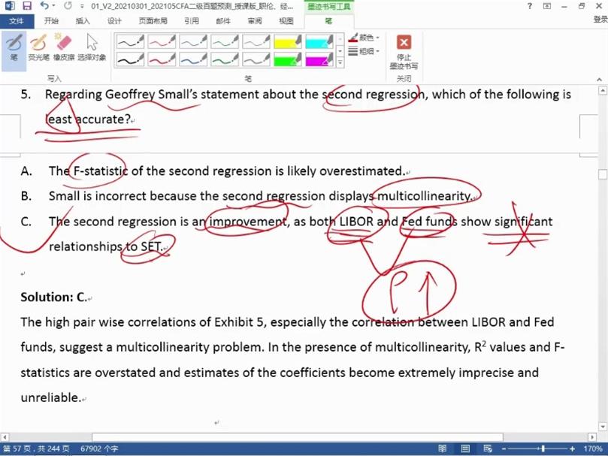The image size is (608, 456).
Task: Save the document with floppy icon
Action: pos(27,6)
